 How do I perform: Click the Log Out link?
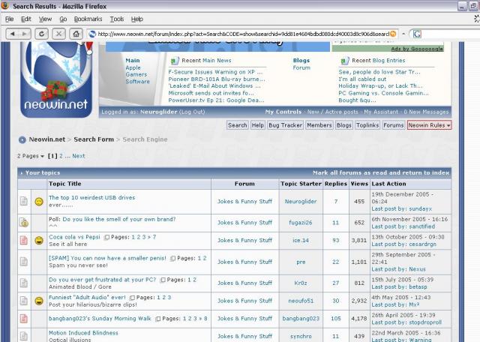192,112
